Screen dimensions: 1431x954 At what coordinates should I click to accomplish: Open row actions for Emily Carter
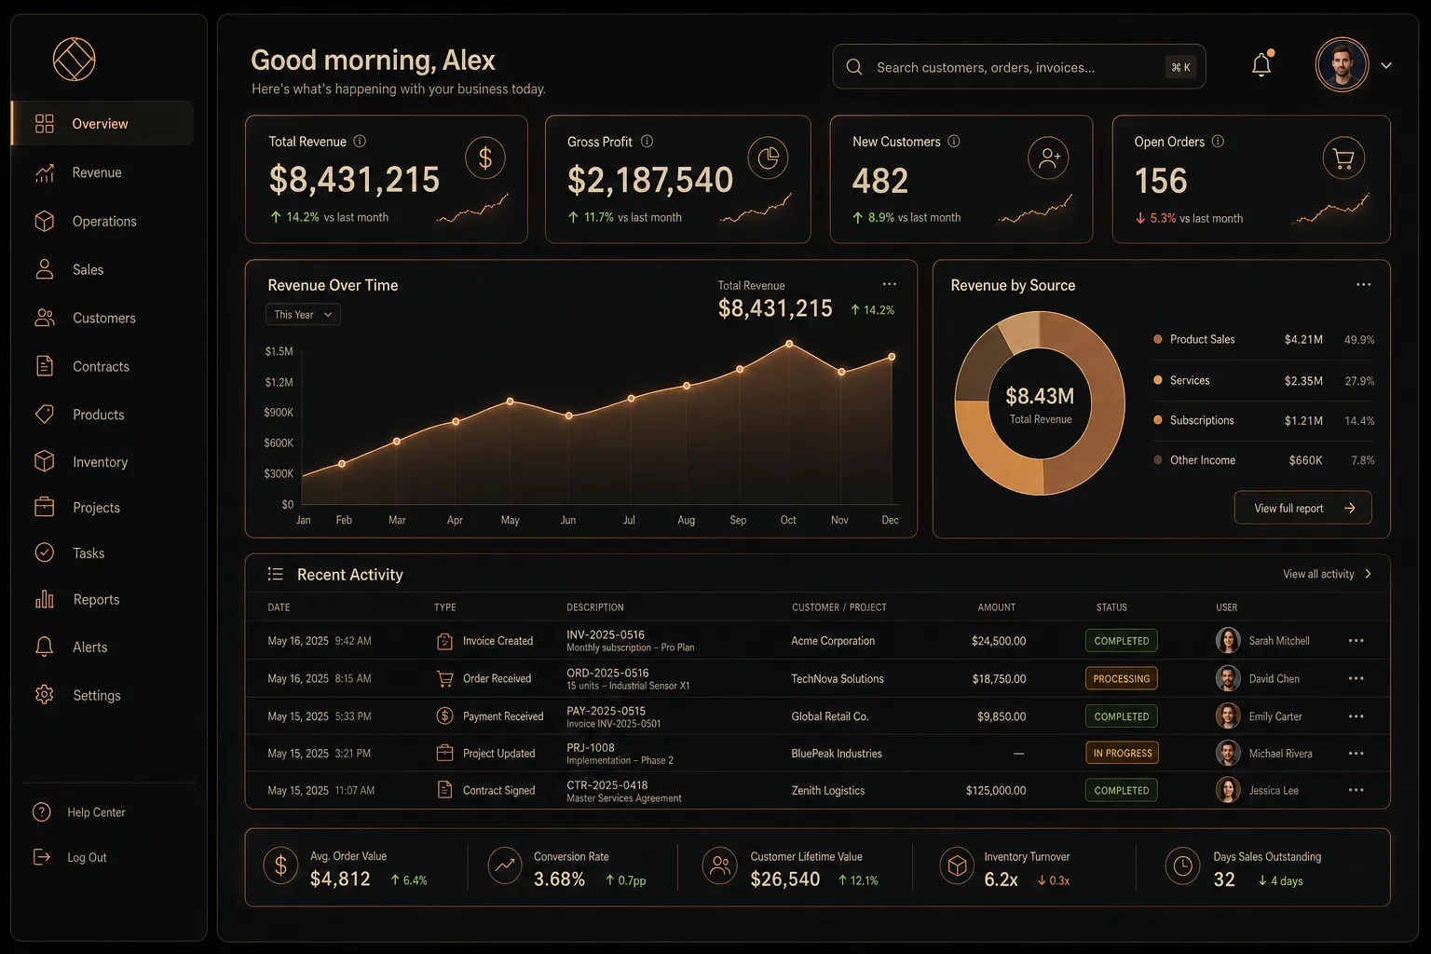pos(1356,716)
